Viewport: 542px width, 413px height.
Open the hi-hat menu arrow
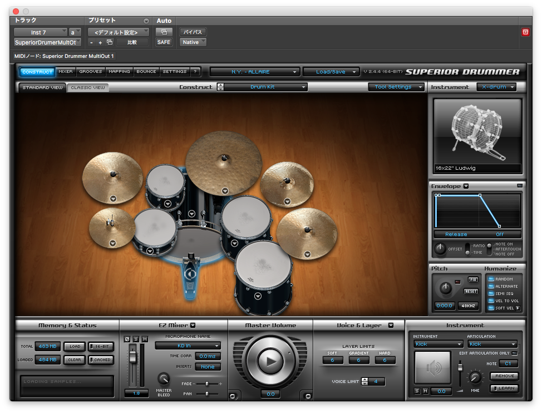[113, 243]
